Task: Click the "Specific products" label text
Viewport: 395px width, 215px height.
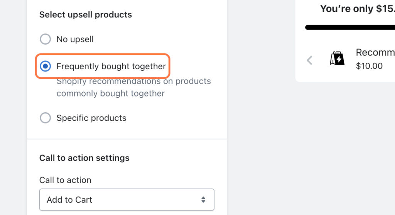Action: 91,118
